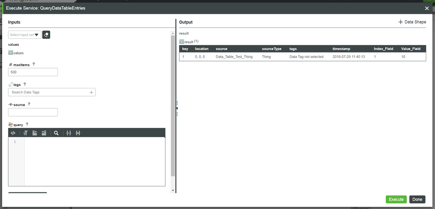435x209 pixels.
Task: Click the source column header
Action: click(x=221, y=49)
